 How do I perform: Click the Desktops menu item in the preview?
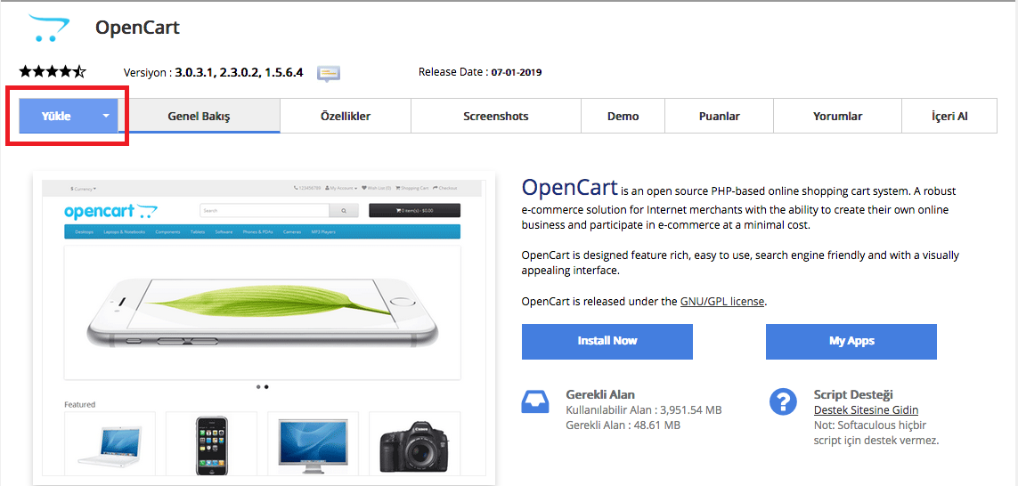point(85,231)
